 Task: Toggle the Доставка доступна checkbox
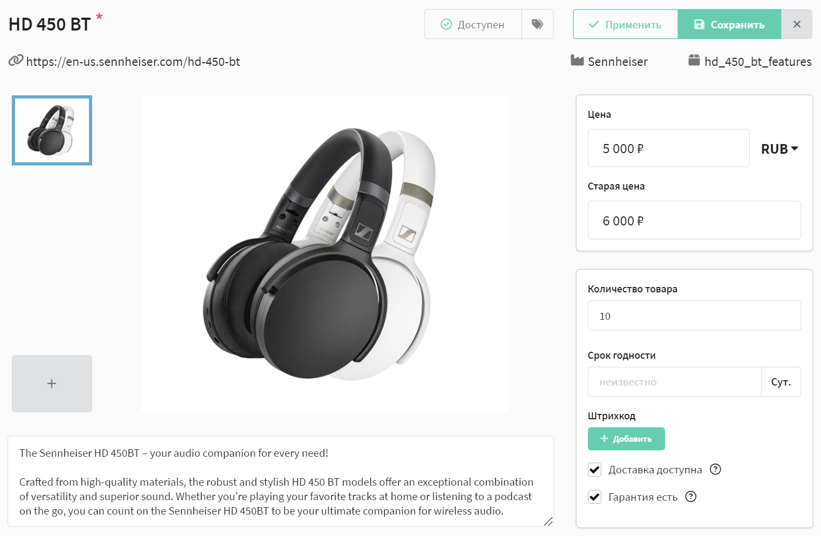point(595,470)
